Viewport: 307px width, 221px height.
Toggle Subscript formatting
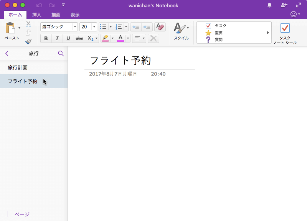click(90, 38)
